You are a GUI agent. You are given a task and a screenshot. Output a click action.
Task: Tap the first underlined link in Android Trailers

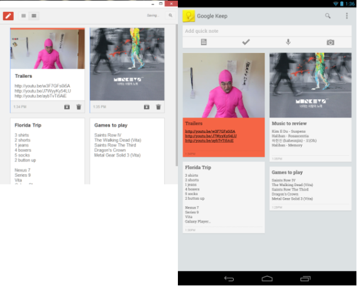(210, 131)
